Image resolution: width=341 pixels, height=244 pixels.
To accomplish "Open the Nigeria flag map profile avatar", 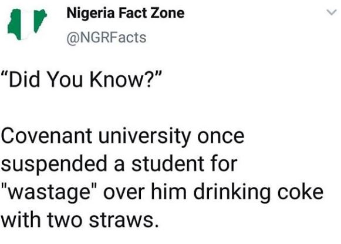I will [x=27, y=24].
